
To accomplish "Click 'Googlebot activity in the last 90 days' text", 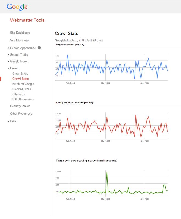I will click(79, 40).
